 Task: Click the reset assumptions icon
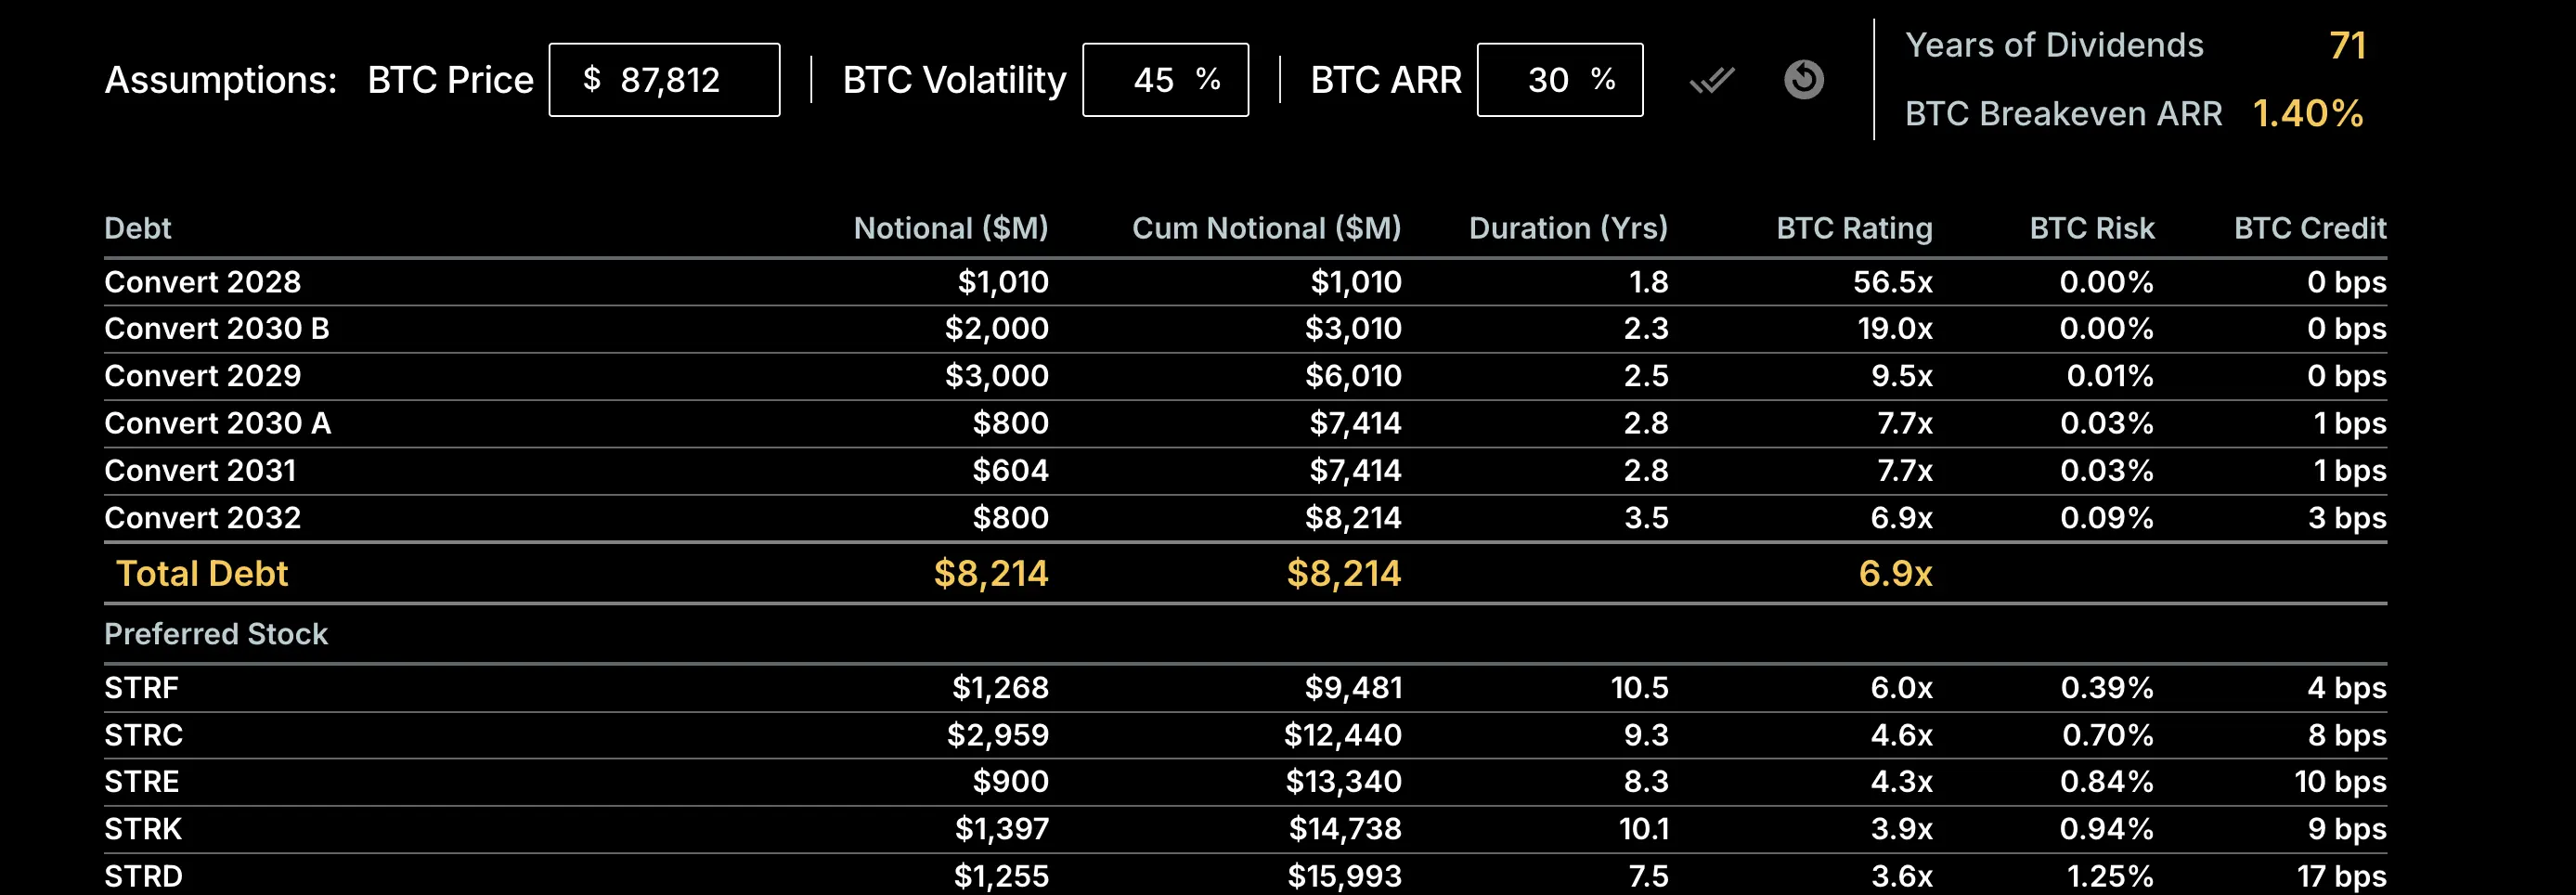[1804, 80]
